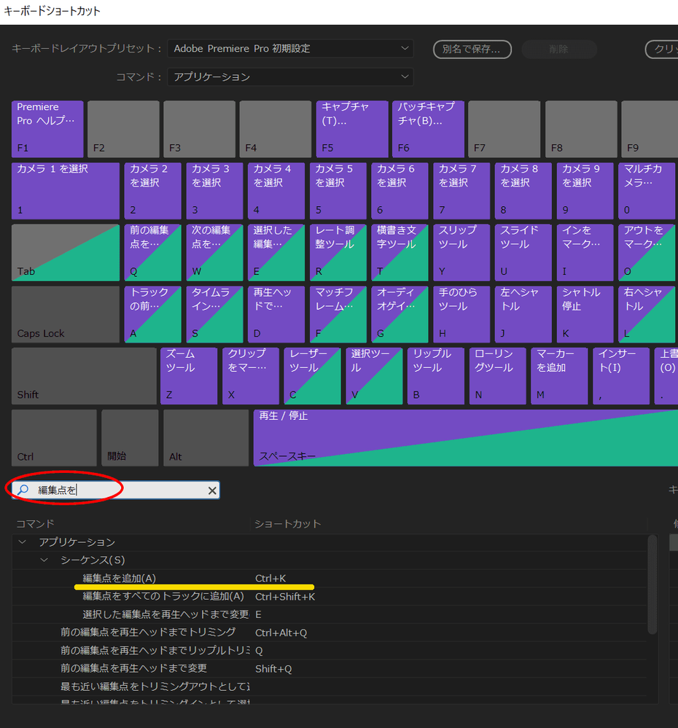Screen dimensions: 678x728
Task: Click the 5 key カメラ 5 を選択
Action: point(338,191)
